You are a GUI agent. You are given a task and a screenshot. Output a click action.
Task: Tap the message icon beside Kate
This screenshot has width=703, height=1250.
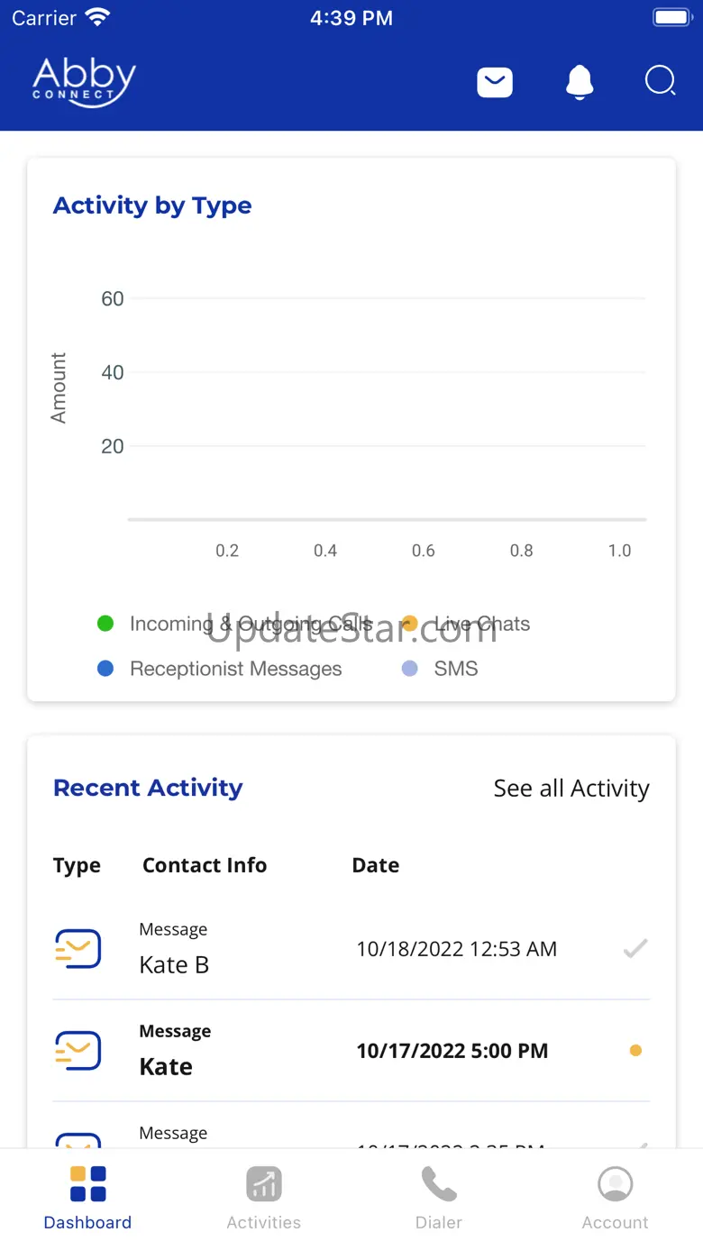pos(78,1051)
